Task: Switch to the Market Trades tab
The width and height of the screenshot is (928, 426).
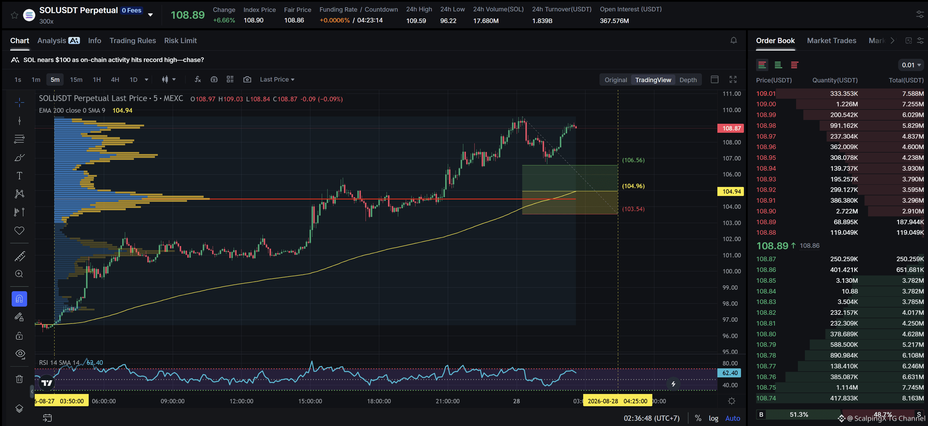Action: pyautogui.click(x=831, y=41)
